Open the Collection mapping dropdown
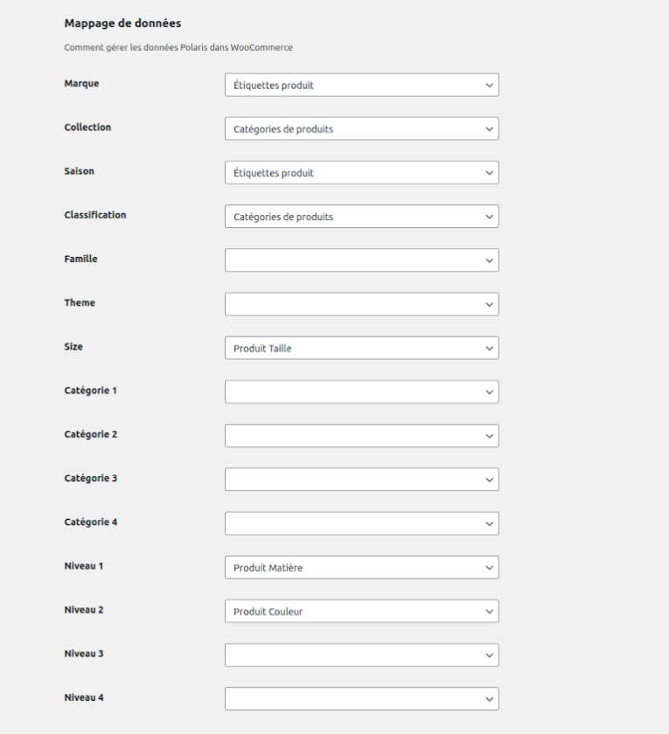 point(362,128)
